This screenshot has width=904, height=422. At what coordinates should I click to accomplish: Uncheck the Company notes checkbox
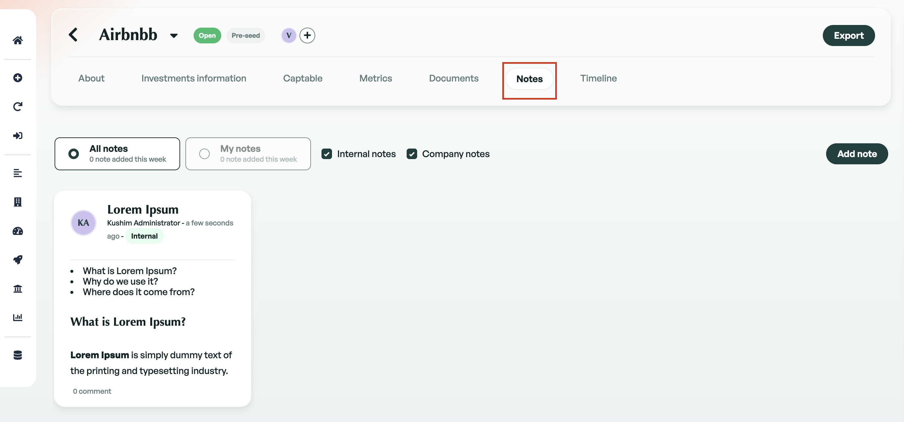pos(411,153)
